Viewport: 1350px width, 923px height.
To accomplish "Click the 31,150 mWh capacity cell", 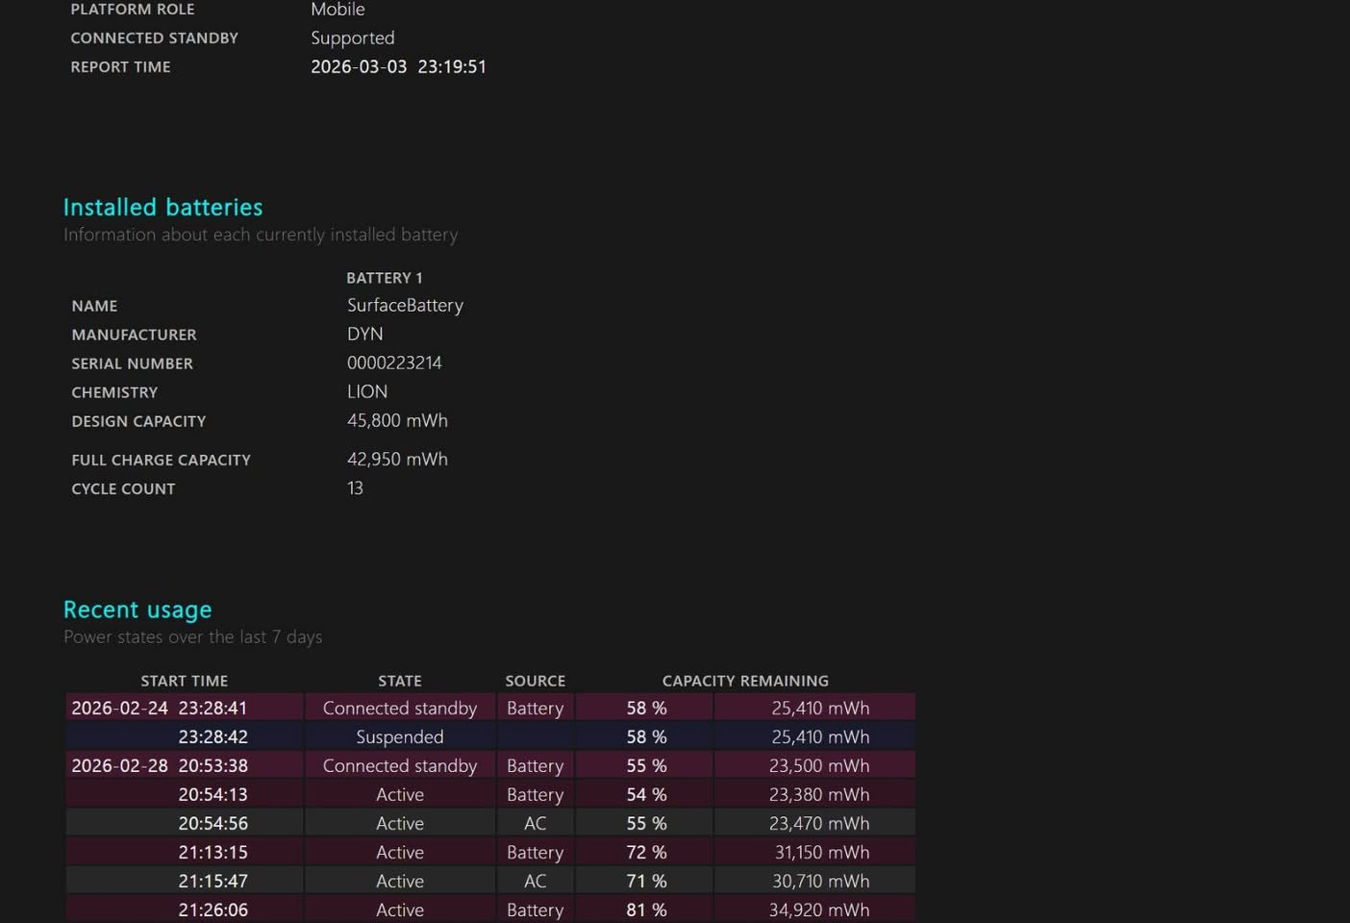I will click(821, 853).
